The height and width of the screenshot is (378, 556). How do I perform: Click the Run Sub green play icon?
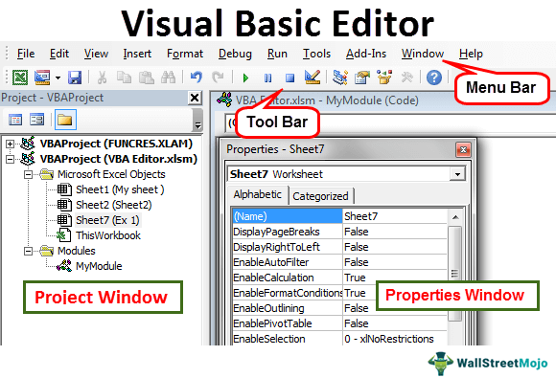(x=245, y=78)
